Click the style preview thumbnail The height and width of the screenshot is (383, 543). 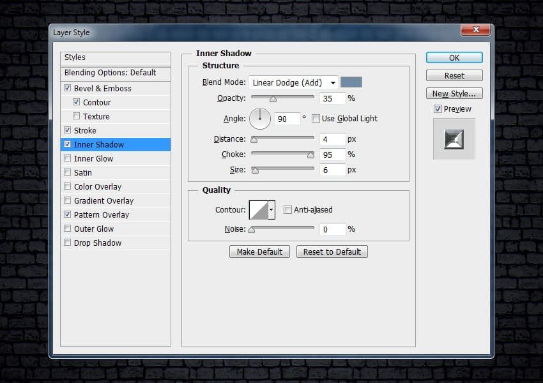[454, 139]
